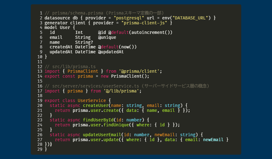Click the @unique attribute on email field
Viewport: 272px width, 159px height.
pyautogui.click(x=107, y=37)
